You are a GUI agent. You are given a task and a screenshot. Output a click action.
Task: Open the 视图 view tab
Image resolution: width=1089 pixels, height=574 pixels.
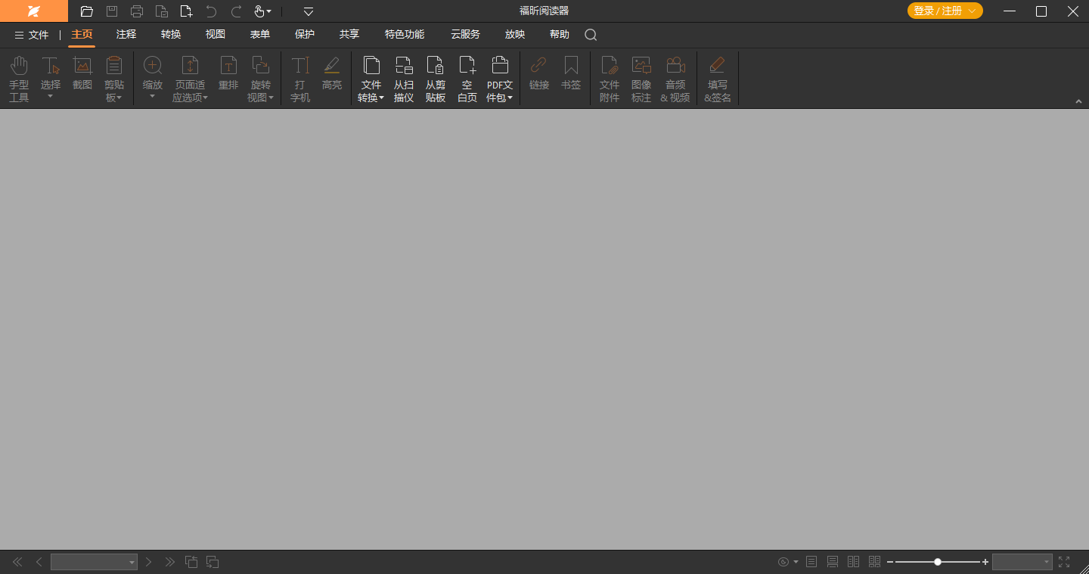click(216, 35)
